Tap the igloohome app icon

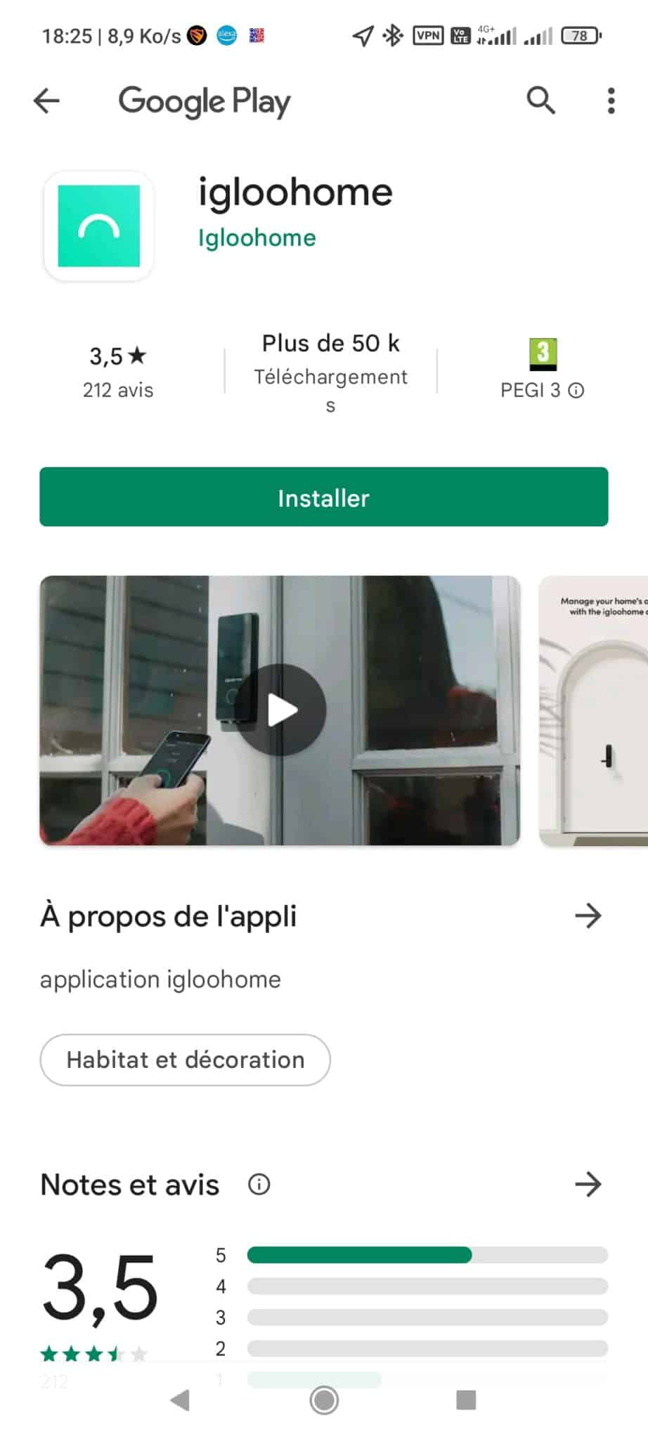[x=98, y=226]
